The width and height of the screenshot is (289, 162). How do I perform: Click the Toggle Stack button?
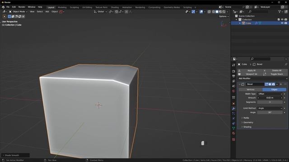point(275,74)
